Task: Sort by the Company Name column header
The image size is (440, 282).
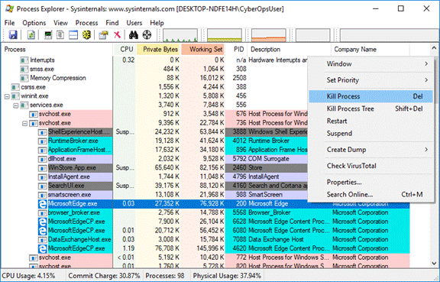Action: 370,50
